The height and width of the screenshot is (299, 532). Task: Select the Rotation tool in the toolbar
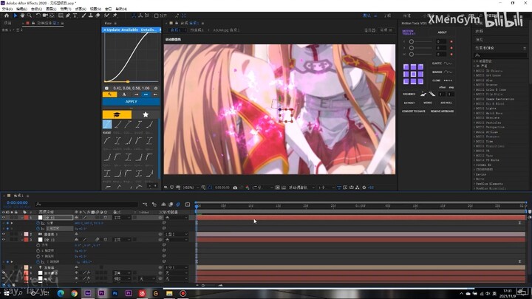pos(38,16)
